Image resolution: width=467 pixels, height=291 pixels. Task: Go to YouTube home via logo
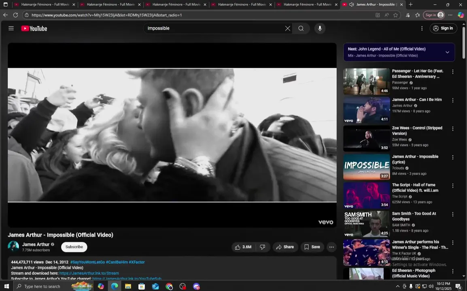point(34,29)
